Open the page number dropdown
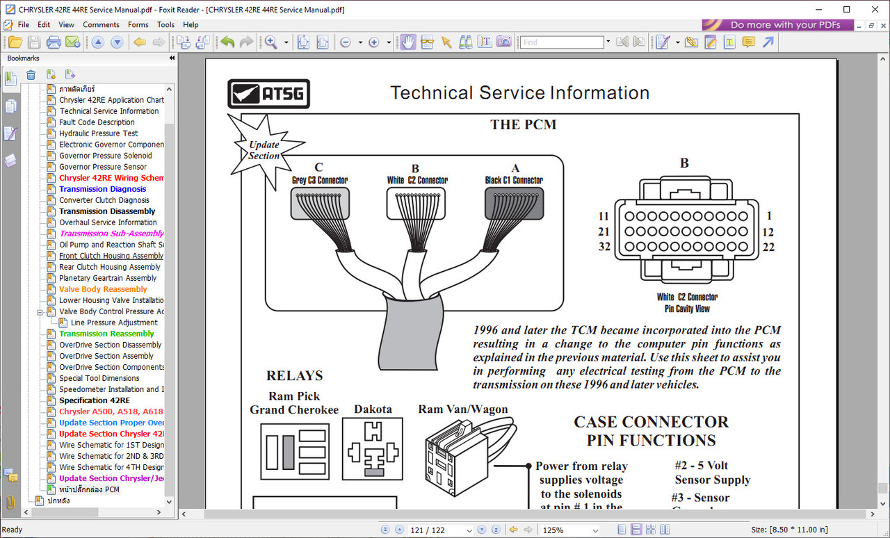This screenshot has width=890, height=538. click(469, 530)
